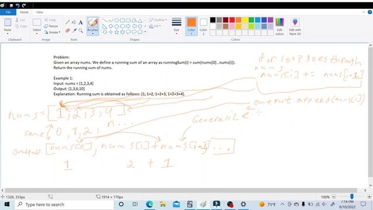Open the Mail app from taskbar

[176, 204]
